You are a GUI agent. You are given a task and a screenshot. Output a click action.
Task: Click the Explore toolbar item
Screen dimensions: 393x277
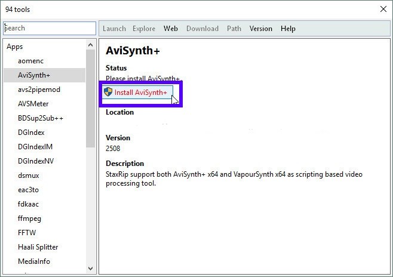[143, 28]
